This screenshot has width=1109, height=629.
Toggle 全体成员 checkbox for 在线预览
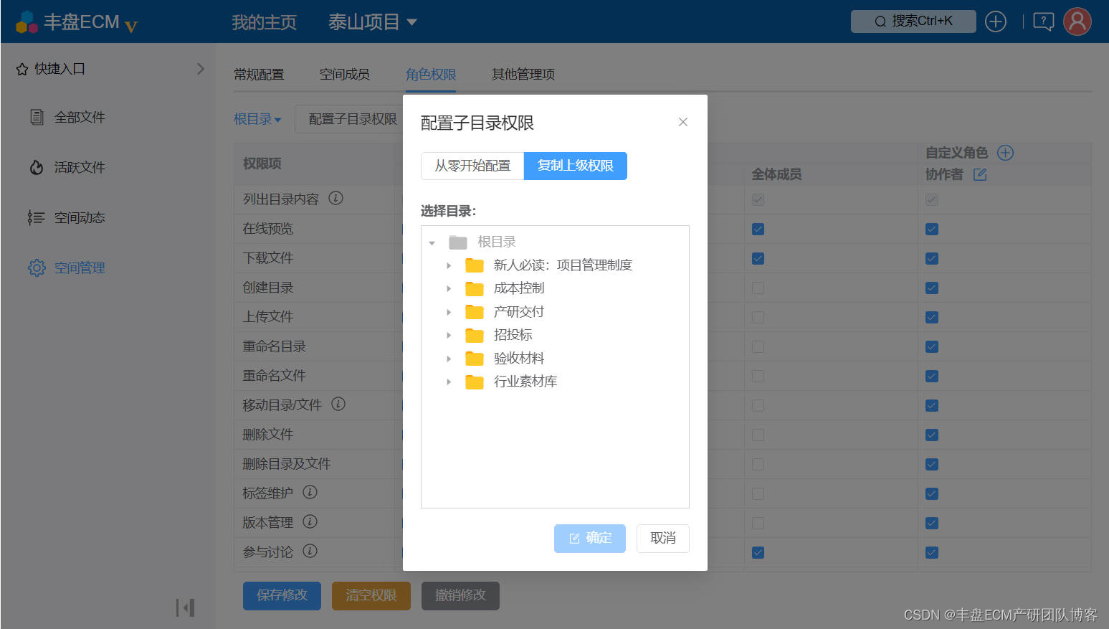point(758,230)
